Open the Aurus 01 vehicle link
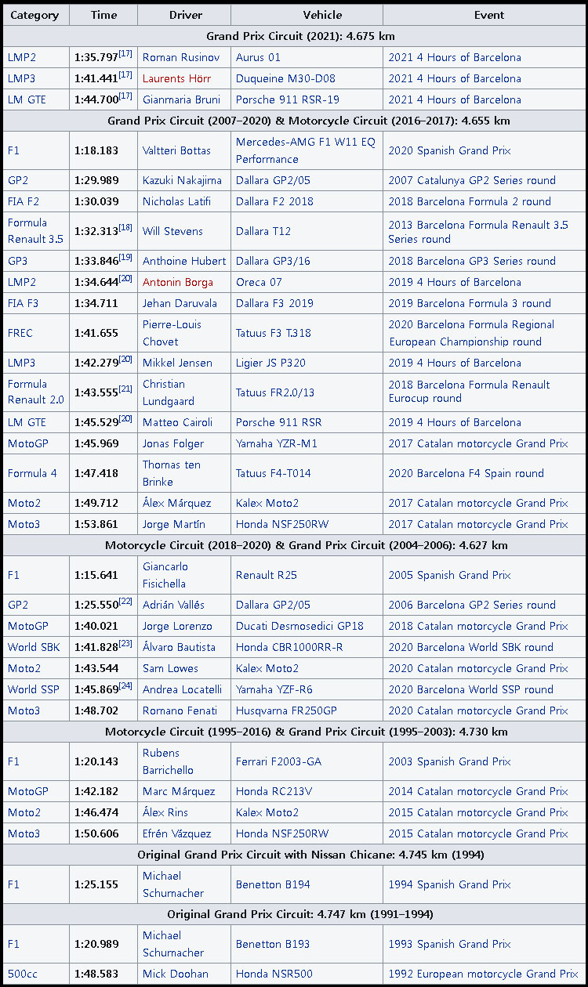 point(258,57)
